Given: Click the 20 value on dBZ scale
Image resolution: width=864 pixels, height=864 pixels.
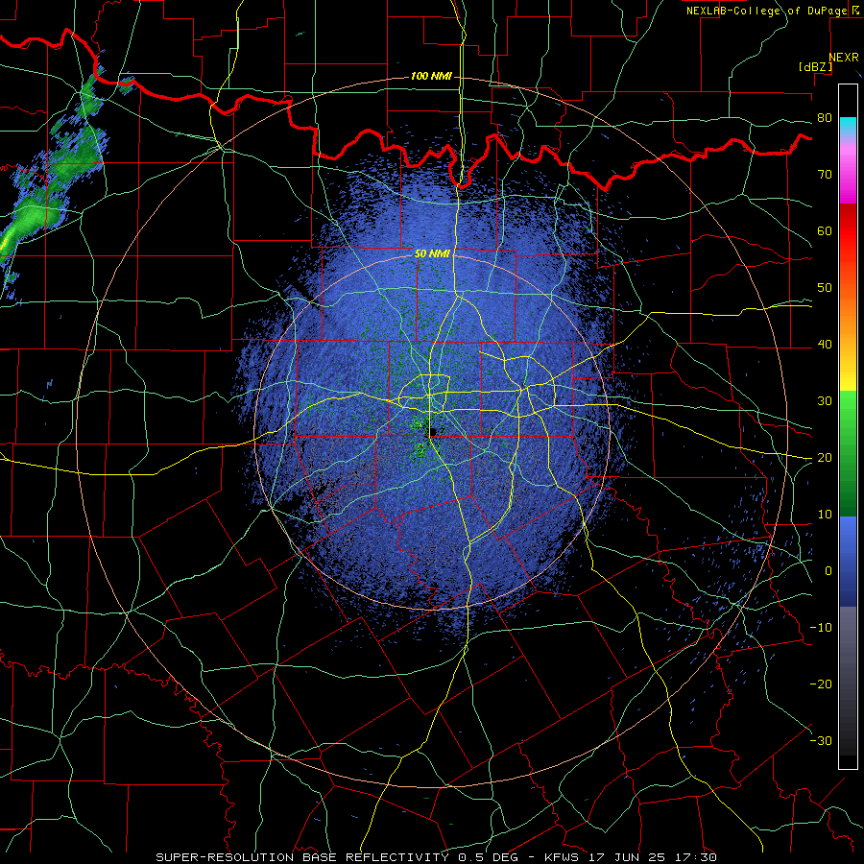Looking at the screenshot, I should coord(825,458).
